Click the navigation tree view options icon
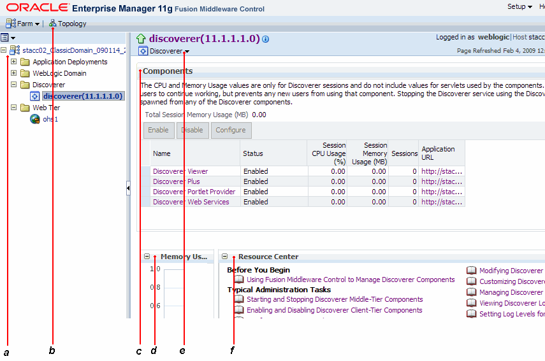The width and height of the screenshot is (545, 361). [8, 38]
